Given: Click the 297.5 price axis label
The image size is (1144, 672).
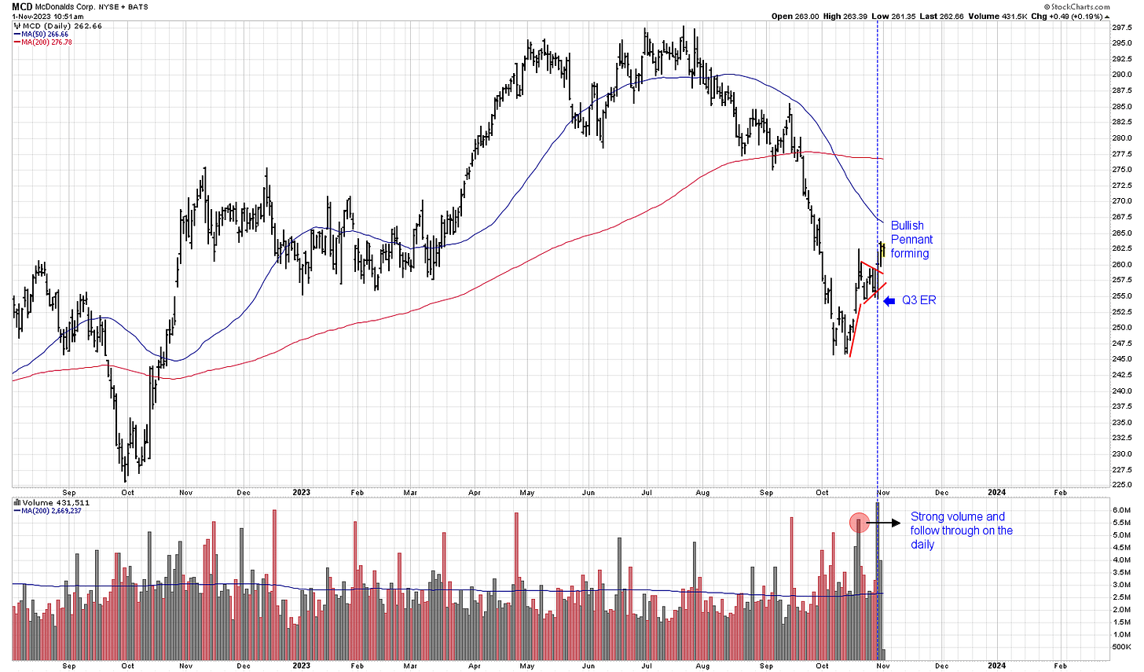Looking at the screenshot, I should [x=1122, y=27].
